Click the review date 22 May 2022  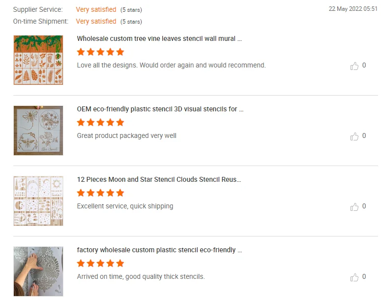point(353,9)
